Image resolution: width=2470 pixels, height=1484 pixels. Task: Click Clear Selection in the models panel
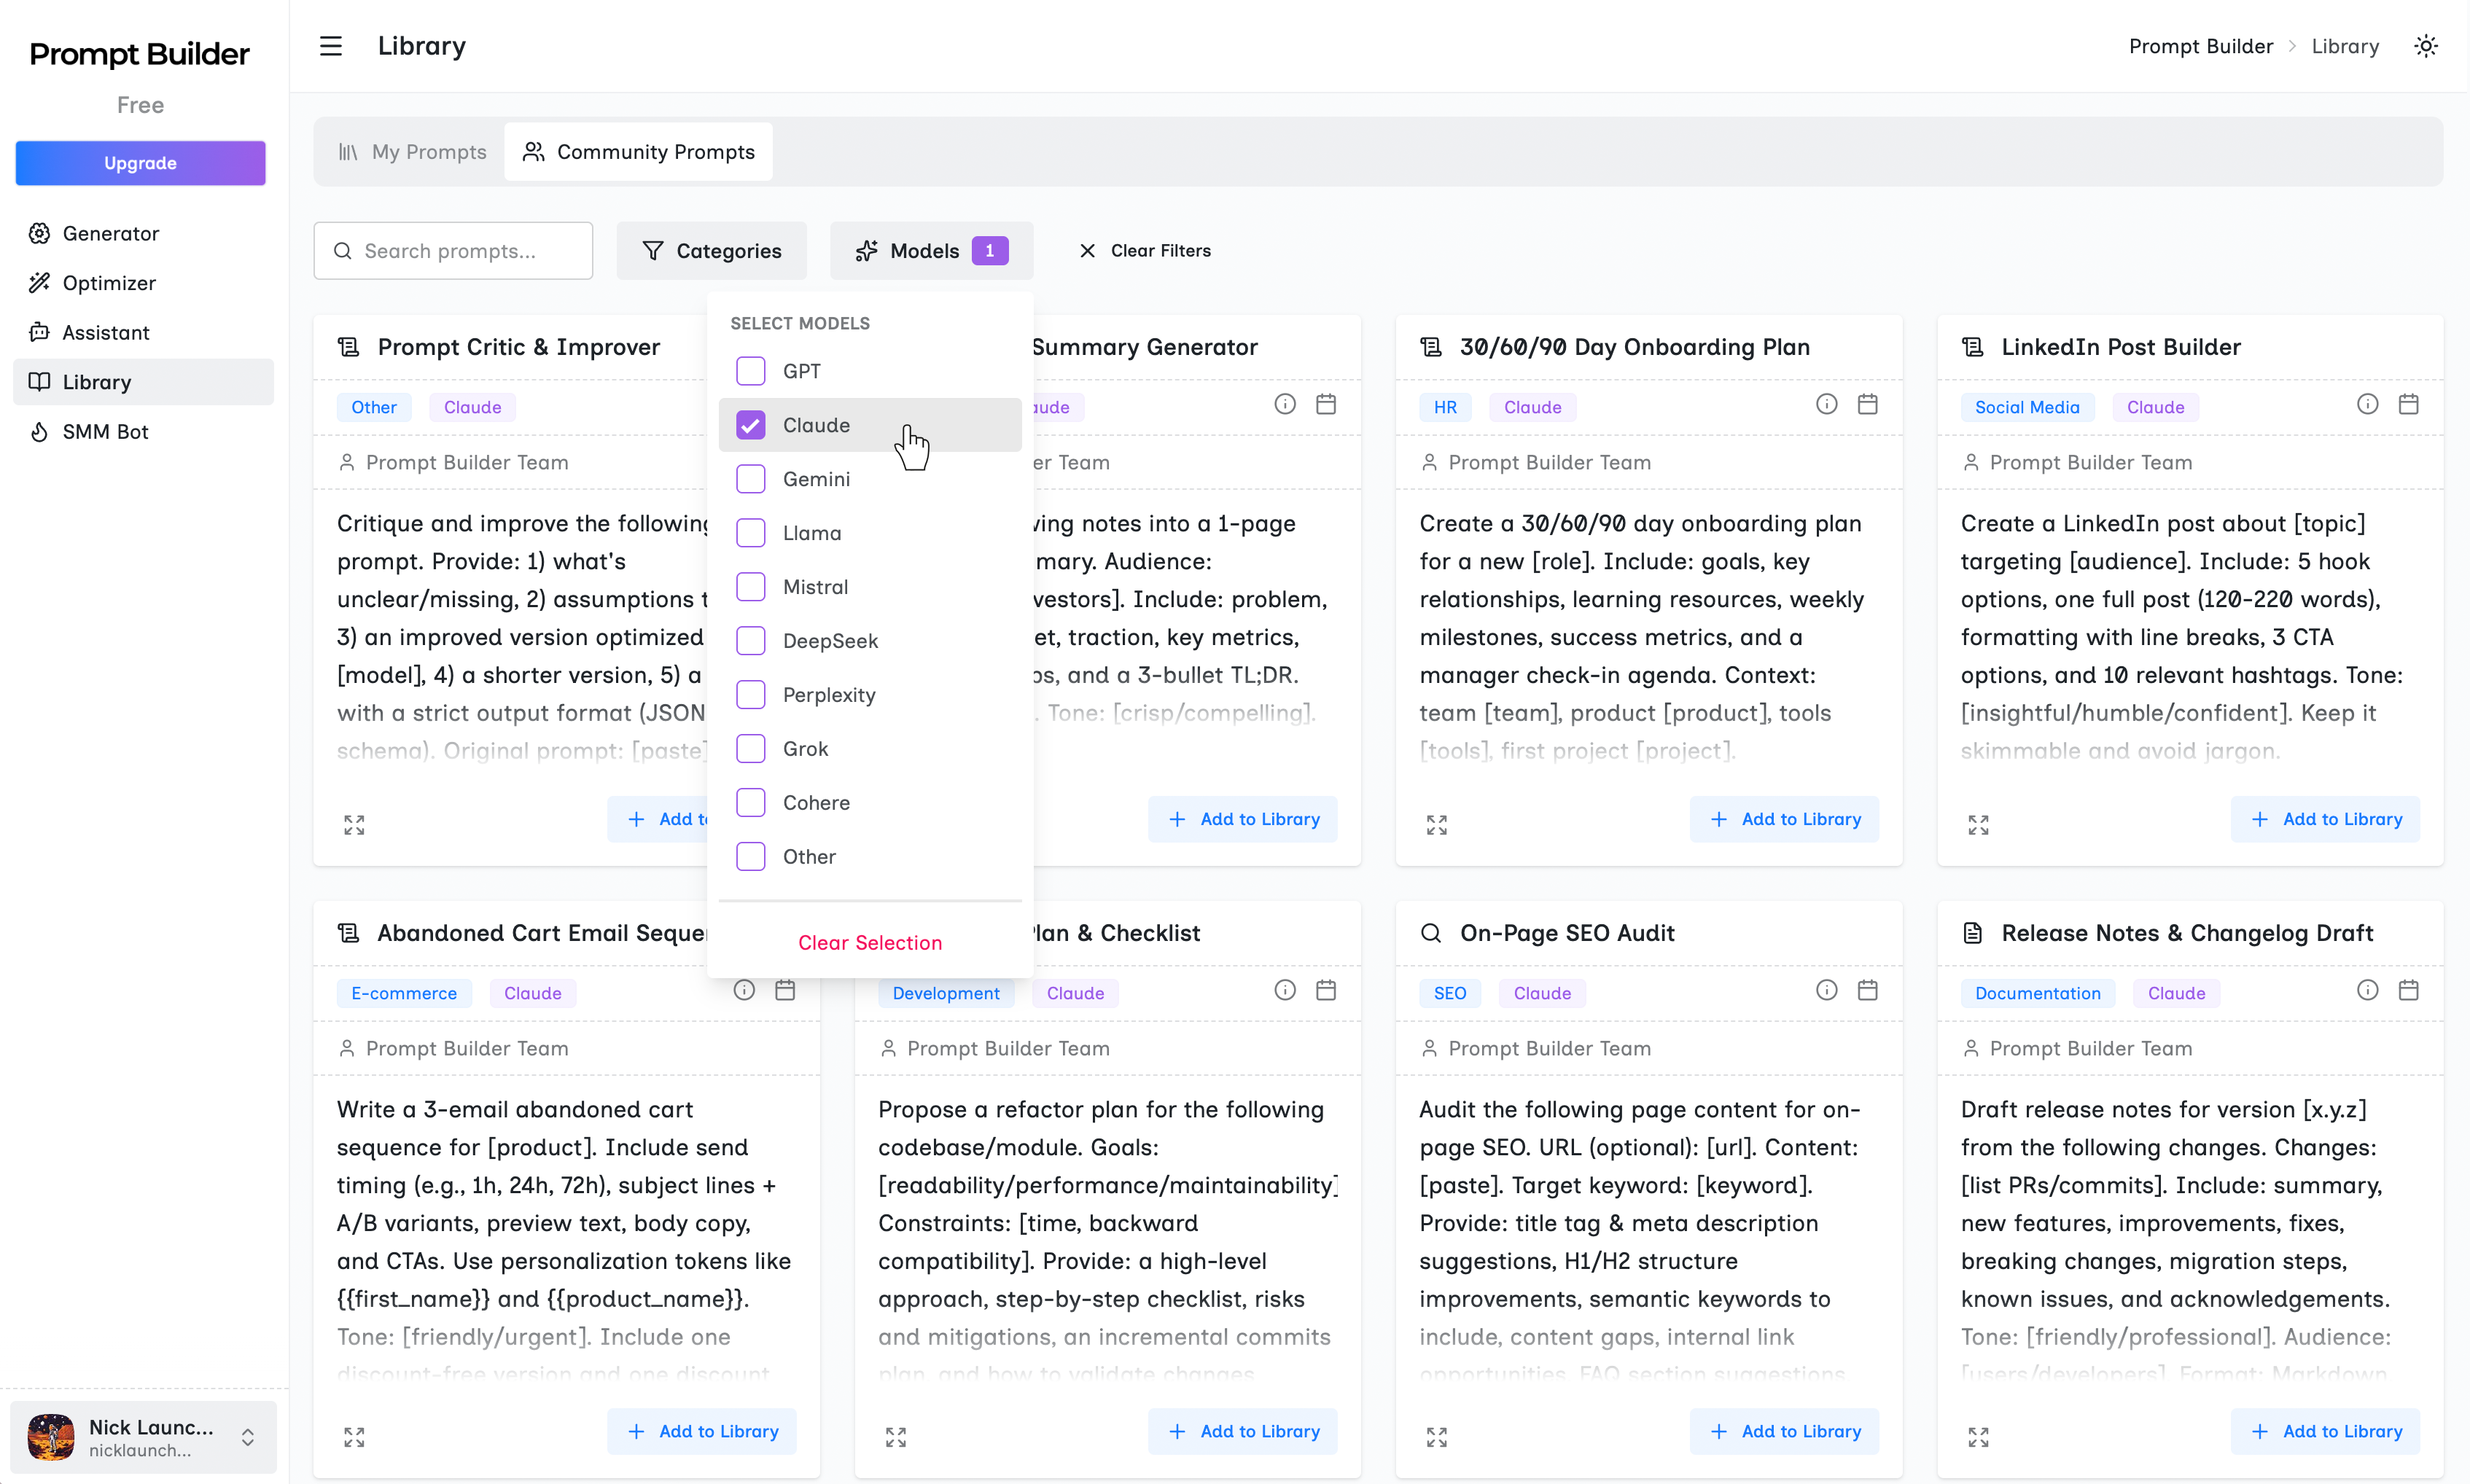[x=869, y=942]
